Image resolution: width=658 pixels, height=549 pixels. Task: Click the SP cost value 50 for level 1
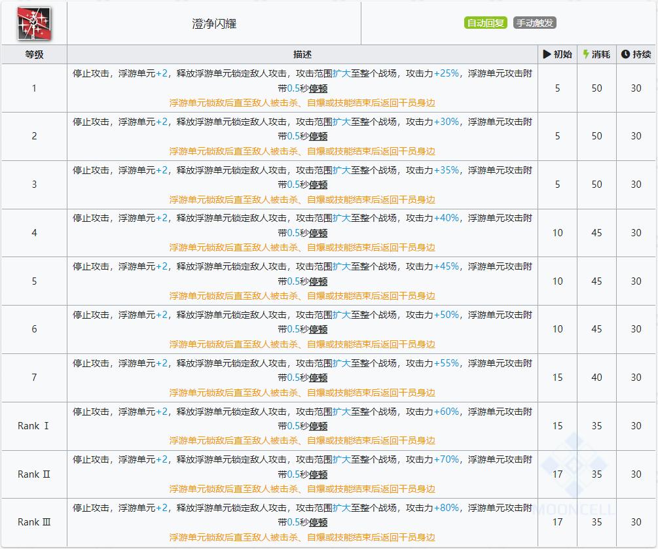596,88
